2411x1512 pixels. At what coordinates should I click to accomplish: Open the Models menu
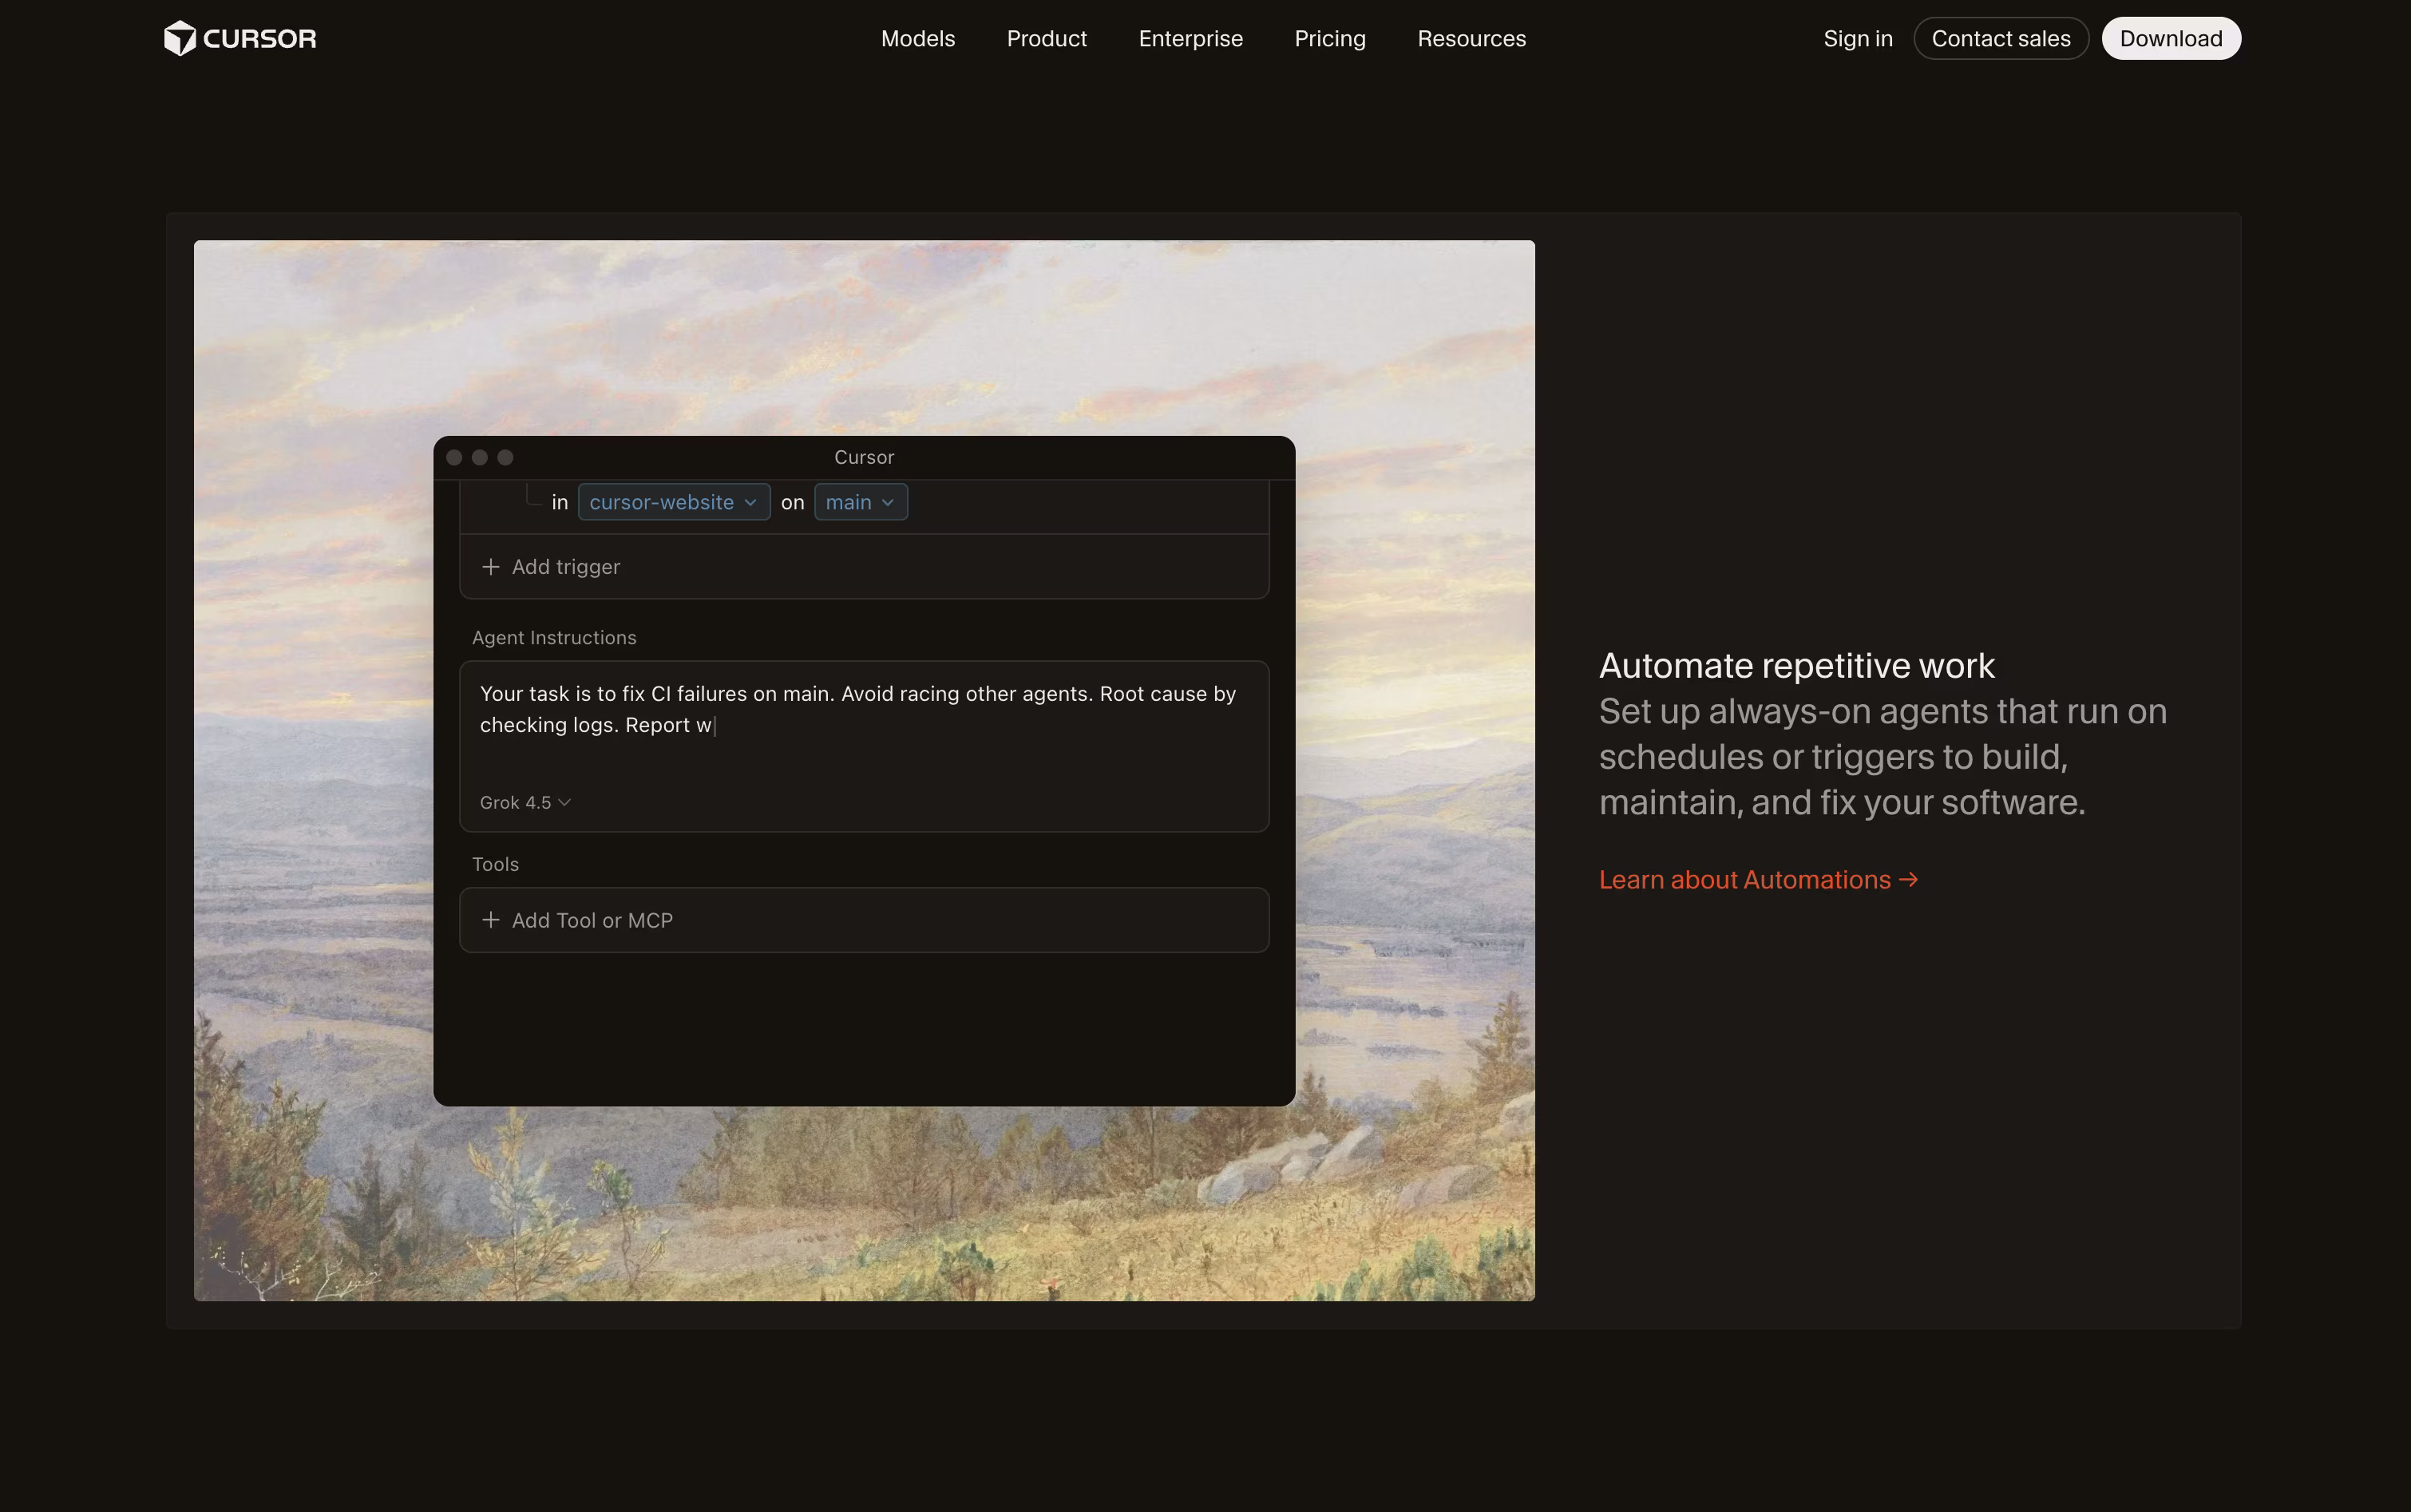[x=918, y=38]
